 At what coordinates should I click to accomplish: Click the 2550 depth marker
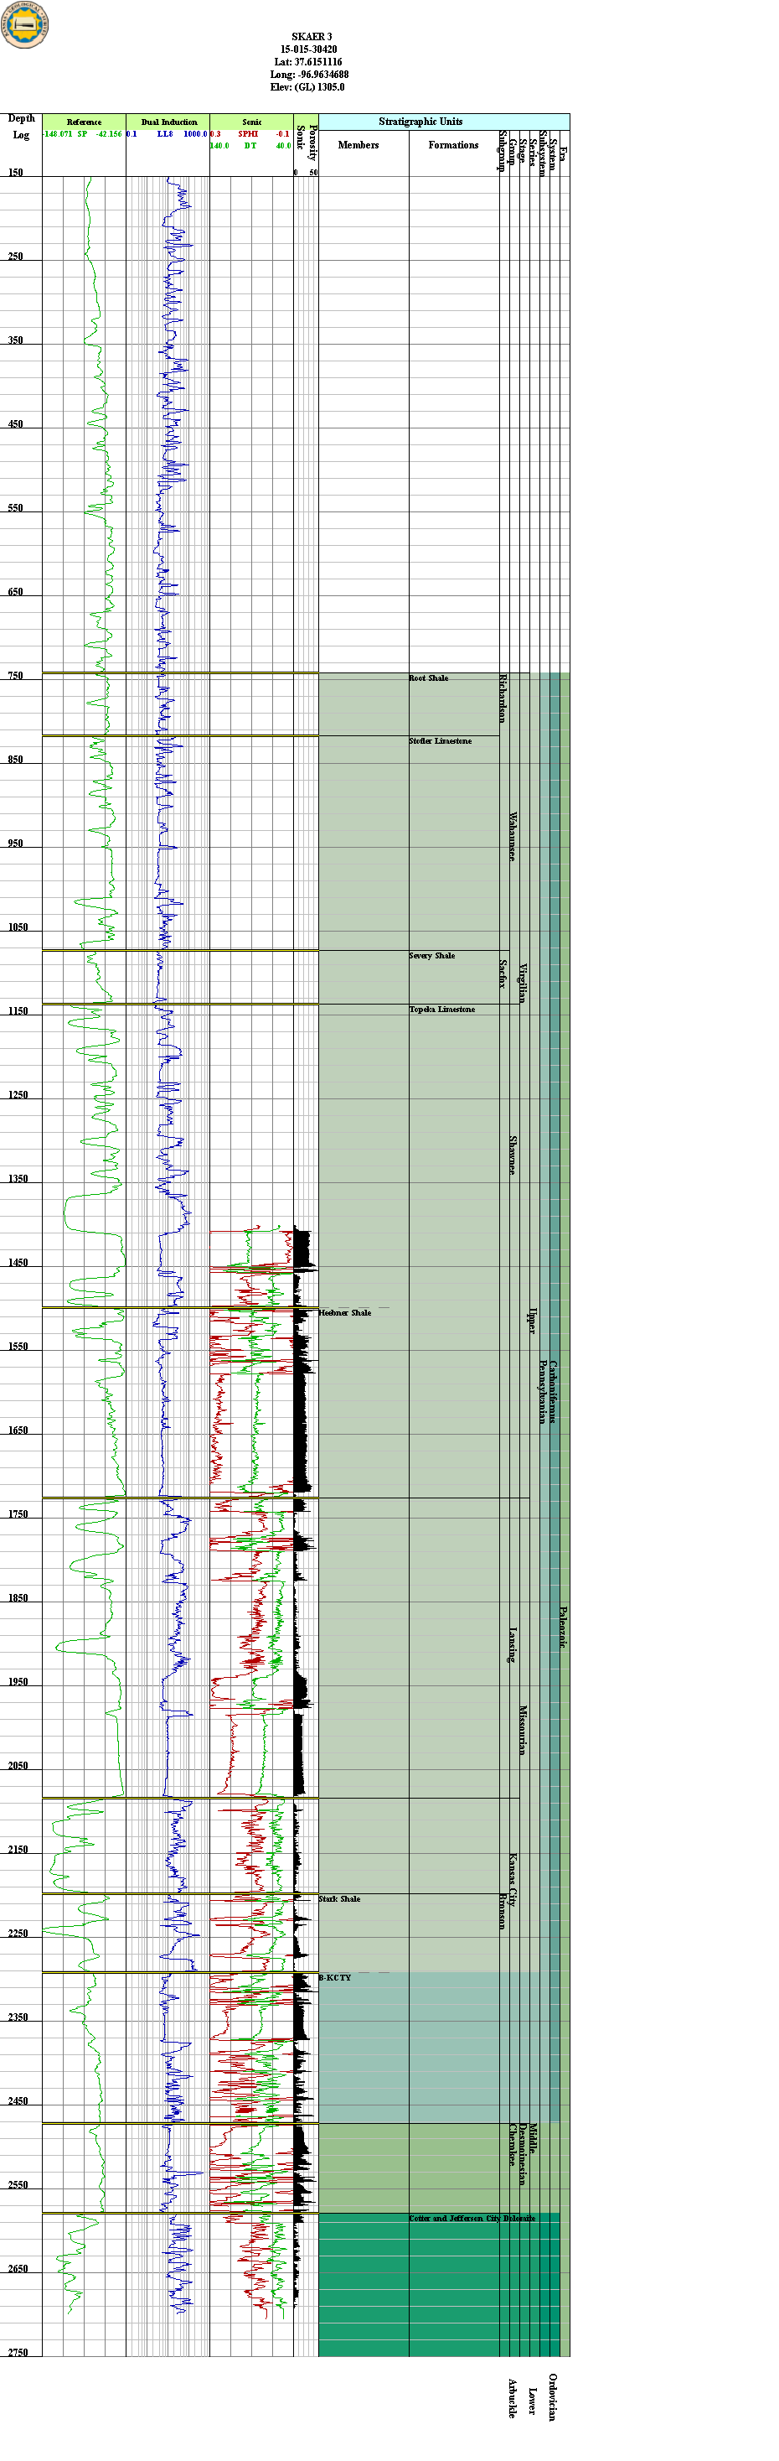pos(18,2185)
